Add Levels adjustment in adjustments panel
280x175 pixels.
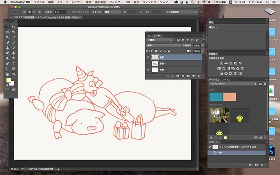(226, 63)
